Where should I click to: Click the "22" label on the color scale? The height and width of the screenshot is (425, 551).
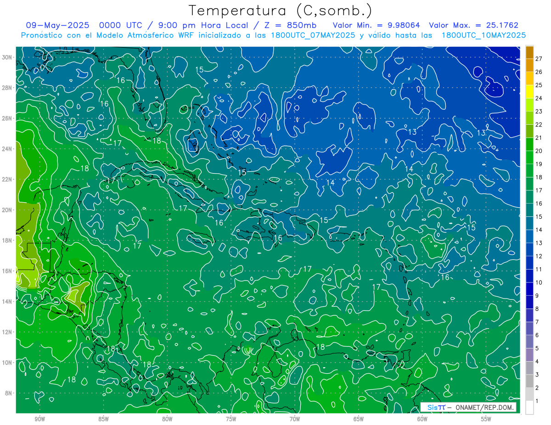pyautogui.click(x=539, y=124)
